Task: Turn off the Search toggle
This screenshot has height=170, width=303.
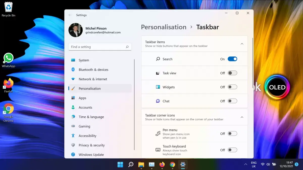Action: [x=232, y=59]
